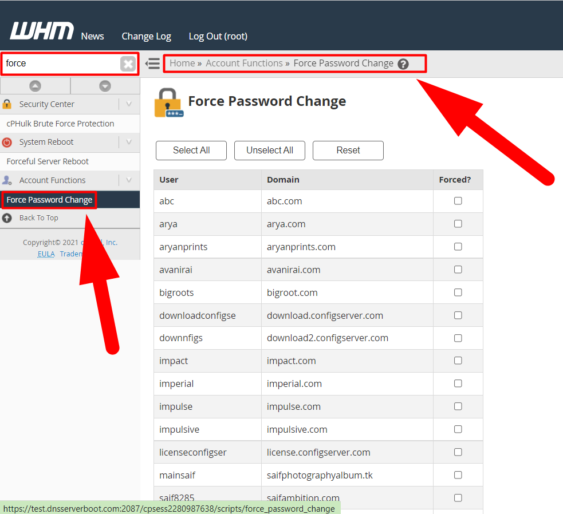Screen dimensions: 563x514
Task: Click the WHM logo
Action: [x=42, y=31]
